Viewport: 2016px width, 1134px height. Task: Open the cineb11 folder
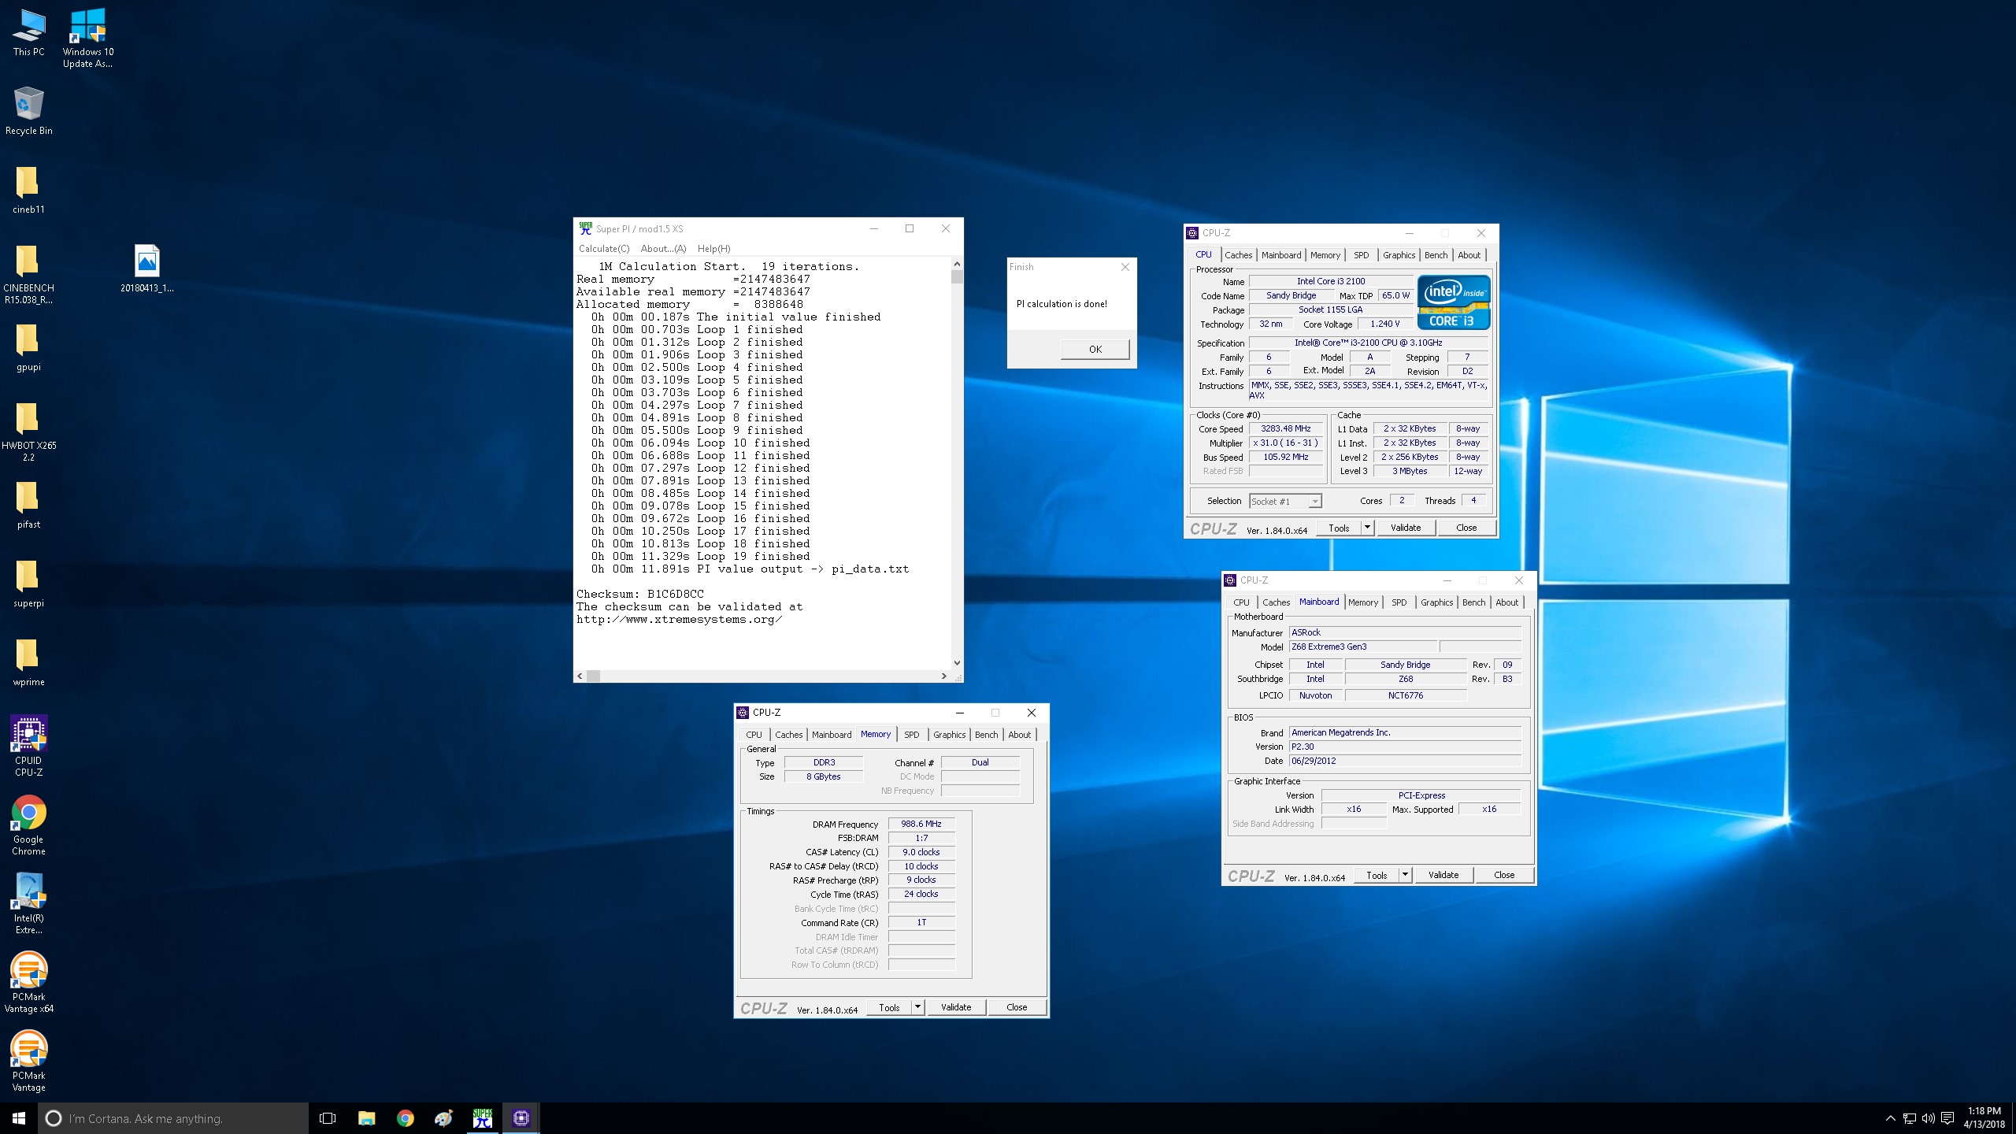coord(28,190)
